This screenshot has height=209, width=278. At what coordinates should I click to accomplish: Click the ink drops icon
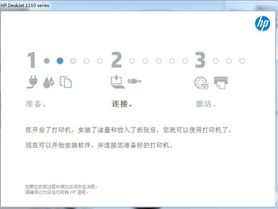pos(48,83)
